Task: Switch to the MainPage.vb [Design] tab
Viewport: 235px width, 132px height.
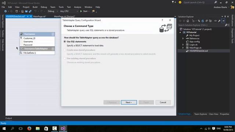Action: 64,16
